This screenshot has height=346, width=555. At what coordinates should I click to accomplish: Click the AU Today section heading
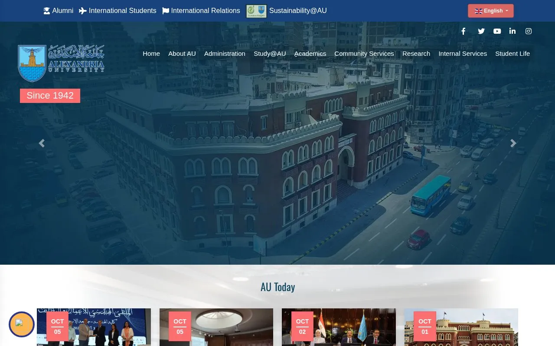(278, 287)
